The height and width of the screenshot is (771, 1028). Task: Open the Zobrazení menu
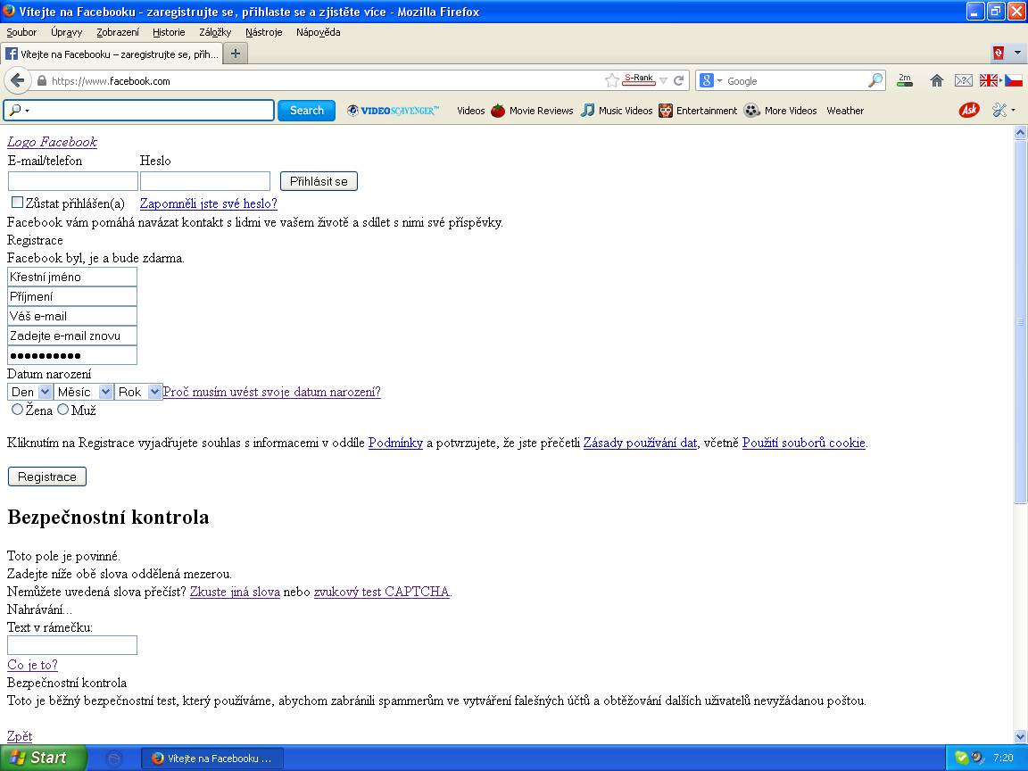tap(118, 32)
